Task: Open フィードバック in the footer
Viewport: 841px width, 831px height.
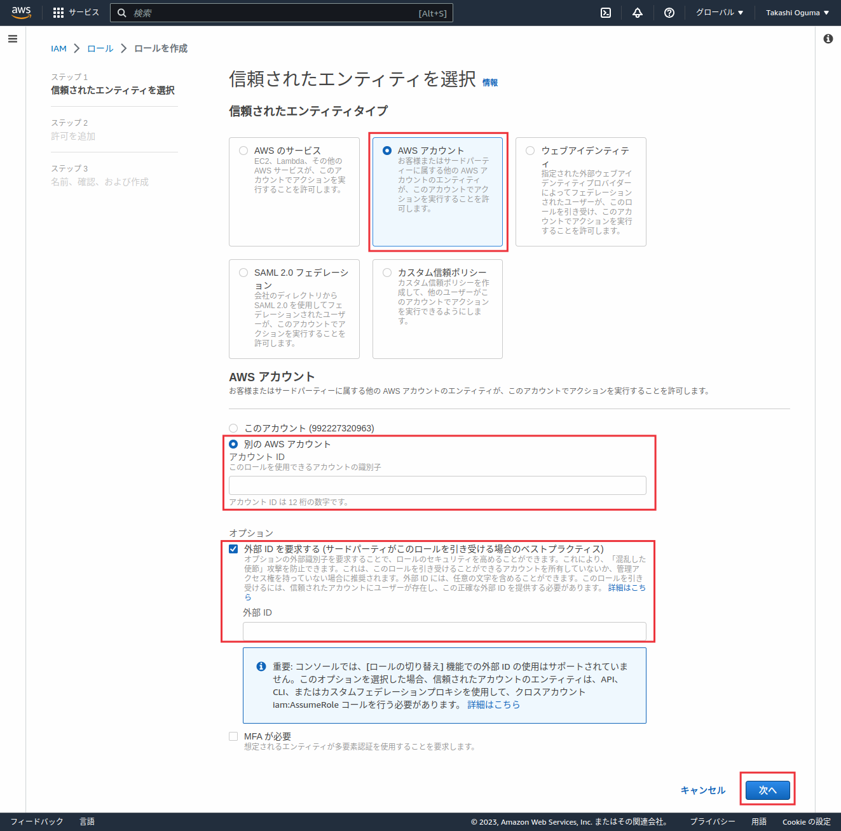Action: tap(37, 821)
